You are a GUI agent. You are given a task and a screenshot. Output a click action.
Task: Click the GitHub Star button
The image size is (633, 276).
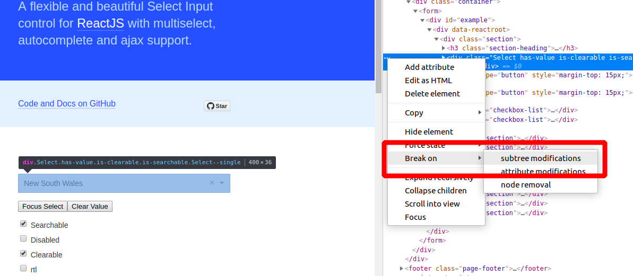click(x=217, y=106)
